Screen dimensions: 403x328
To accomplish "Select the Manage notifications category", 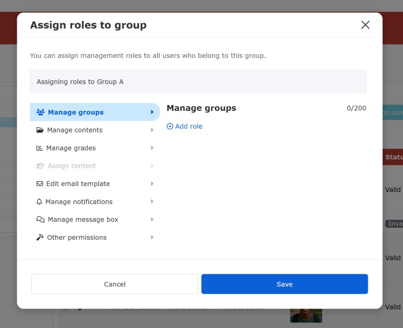I will (95, 202).
